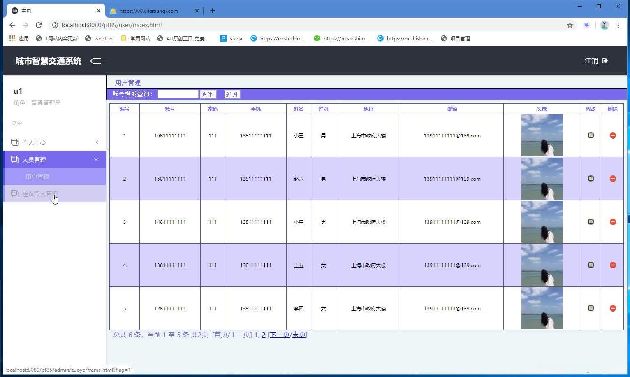Click the account fuzzy search input box

click(177, 94)
